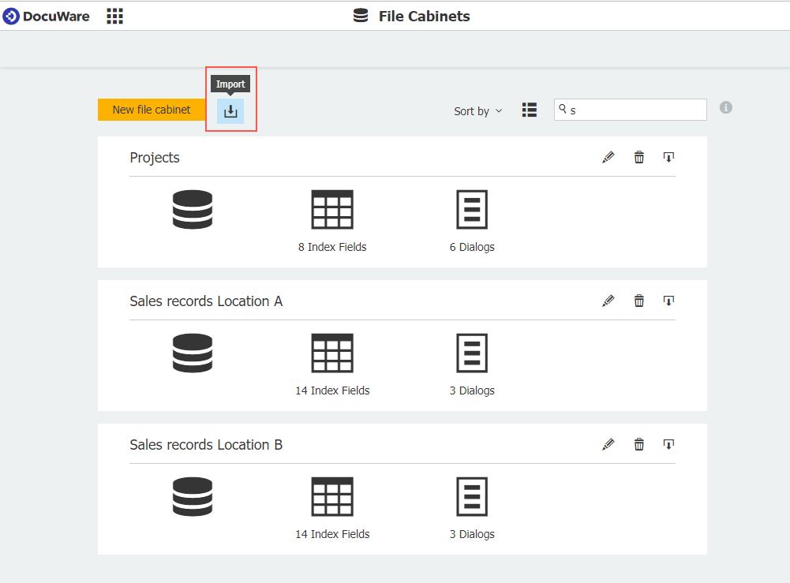Image resolution: width=790 pixels, height=583 pixels.
Task: Open the Sort by dropdown
Action: click(x=477, y=111)
